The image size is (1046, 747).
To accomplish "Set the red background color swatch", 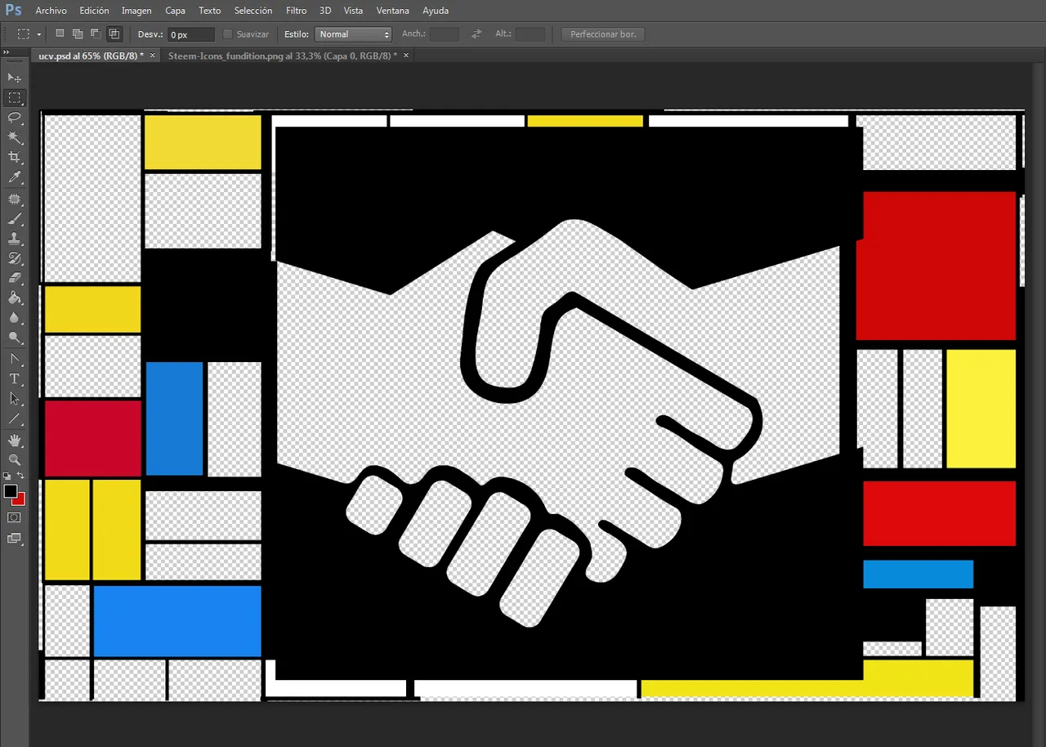I will coord(20,500).
